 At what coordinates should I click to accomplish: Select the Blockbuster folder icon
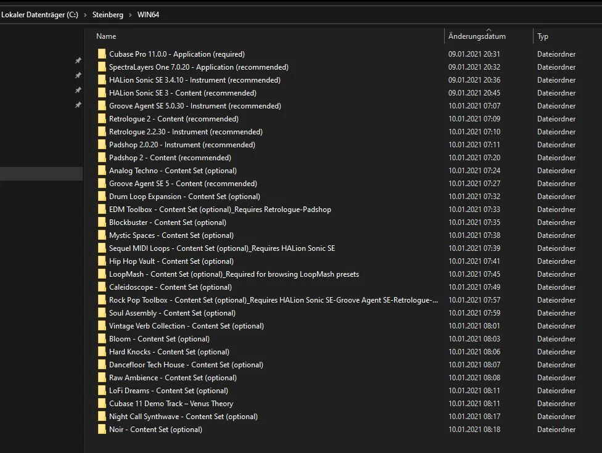(102, 222)
